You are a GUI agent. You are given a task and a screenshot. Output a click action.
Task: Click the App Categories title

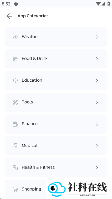33,16
